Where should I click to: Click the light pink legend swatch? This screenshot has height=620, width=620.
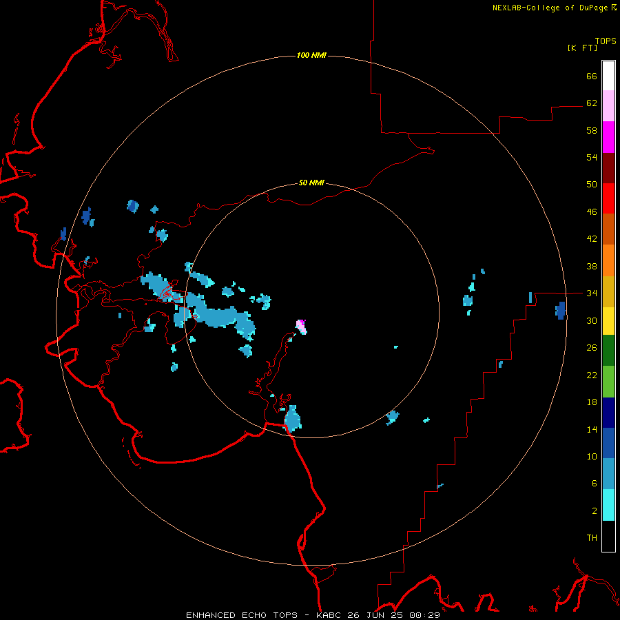tap(608, 106)
